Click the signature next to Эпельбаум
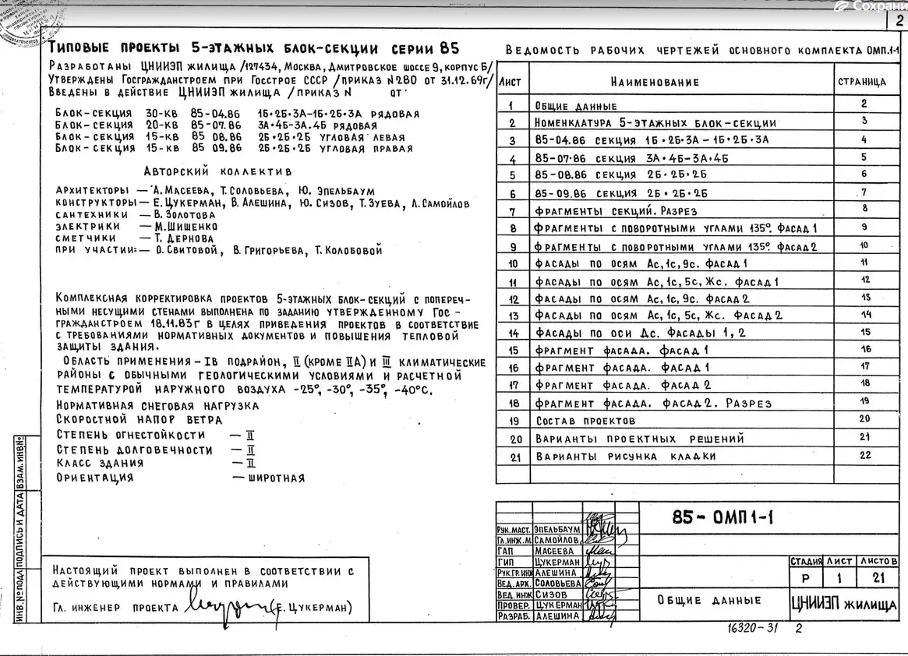 click(x=600, y=527)
